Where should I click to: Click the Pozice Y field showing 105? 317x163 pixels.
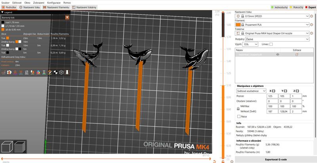[x=284, y=96]
